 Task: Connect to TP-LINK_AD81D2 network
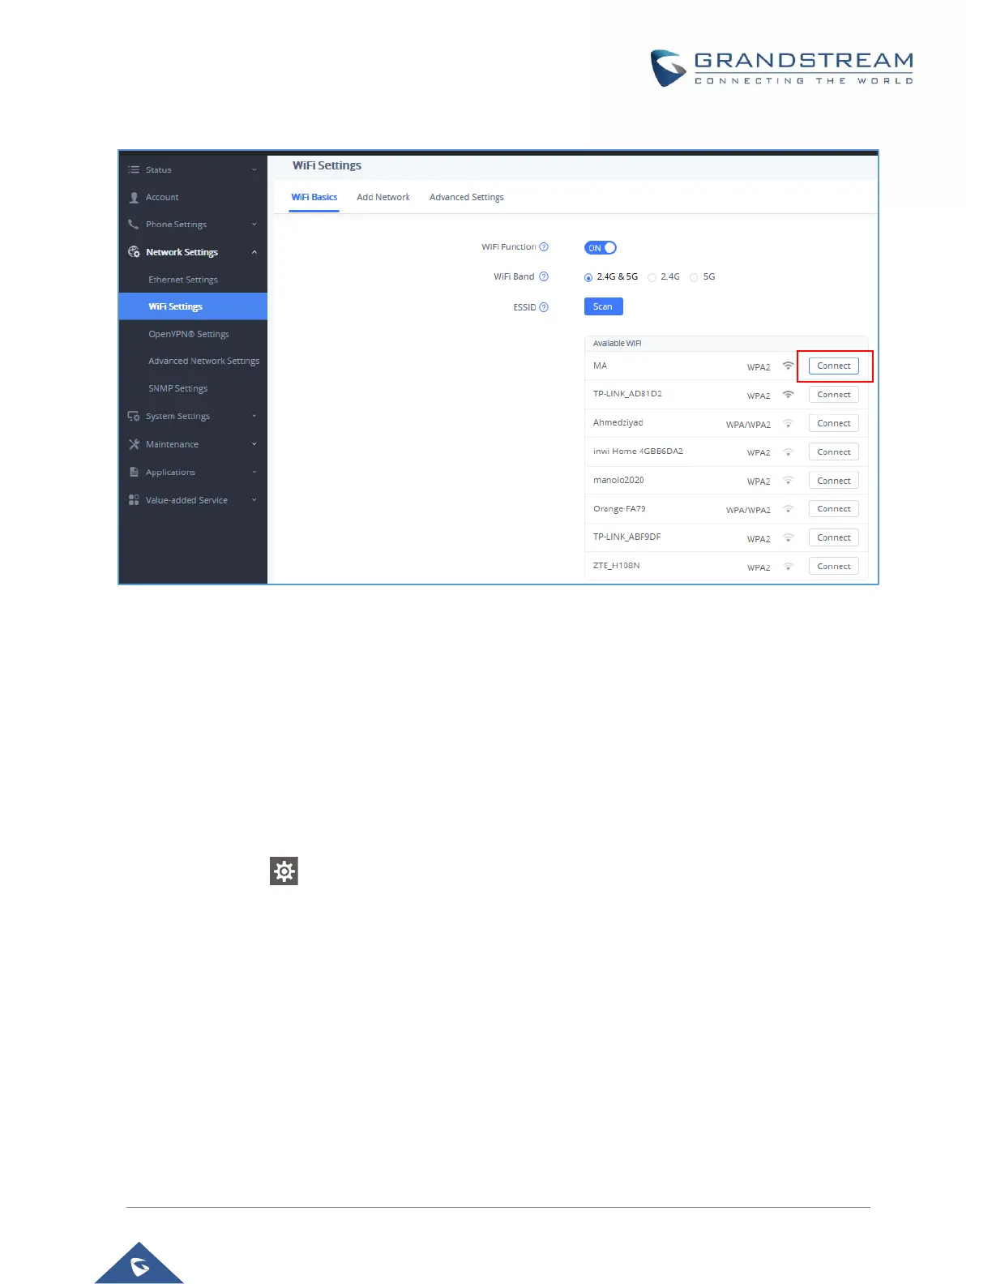point(834,395)
